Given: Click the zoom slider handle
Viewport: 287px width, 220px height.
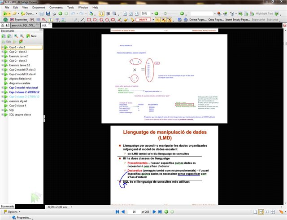Looking at the screenshot, I should click(x=165, y=13).
